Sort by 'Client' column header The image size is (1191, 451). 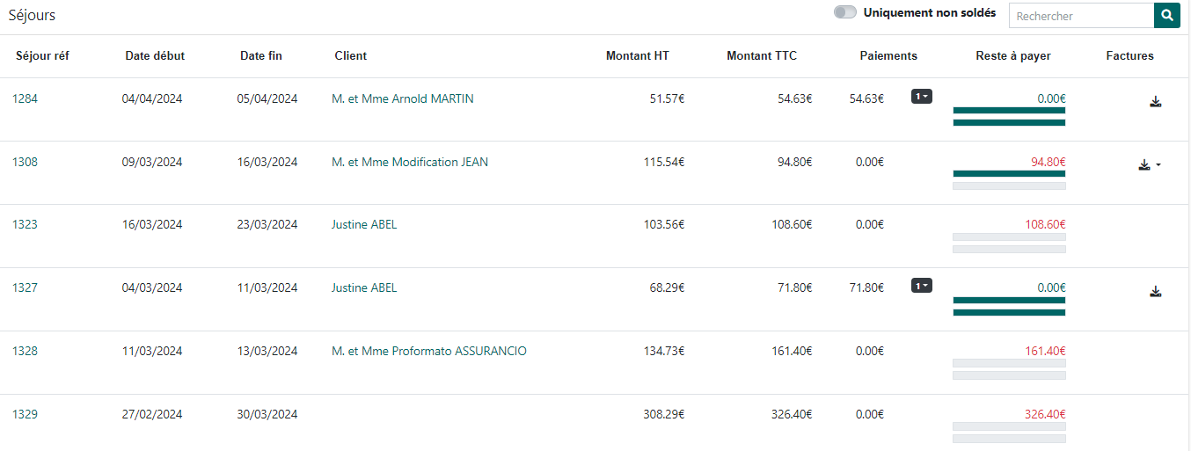(x=350, y=56)
